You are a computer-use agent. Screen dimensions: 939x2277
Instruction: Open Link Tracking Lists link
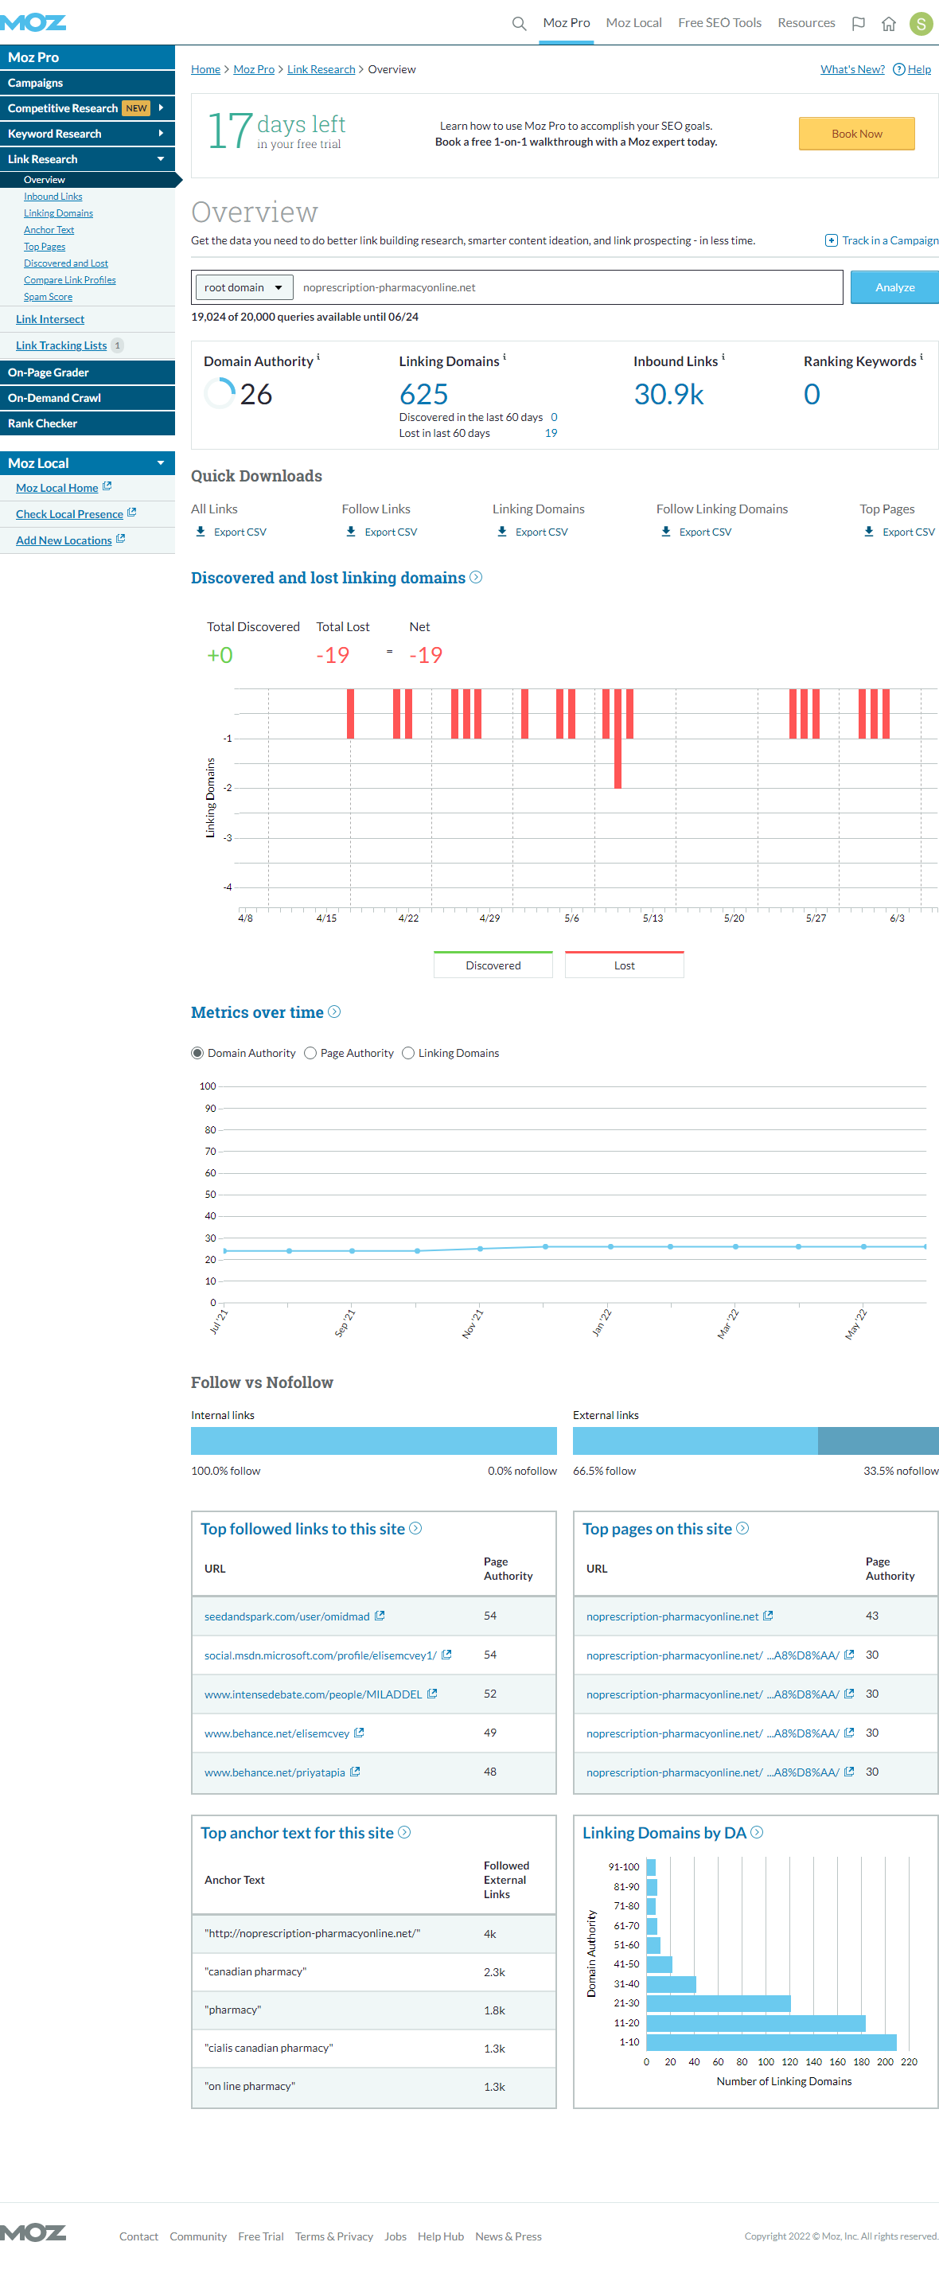click(x=61, y=345)
